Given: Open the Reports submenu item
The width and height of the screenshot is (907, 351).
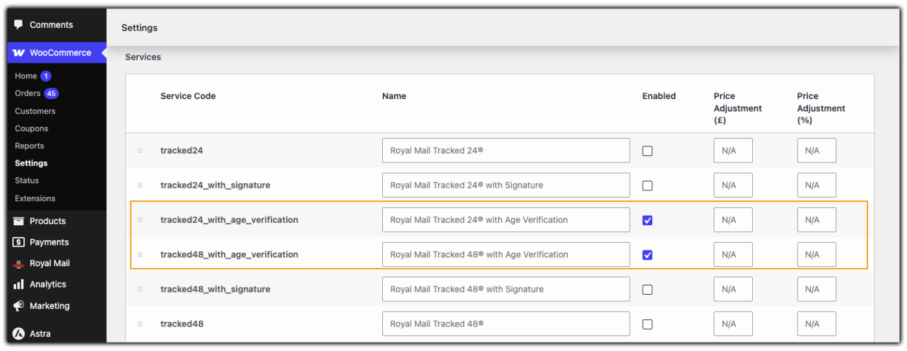Looking at the screenshot, I should point(30,146).
